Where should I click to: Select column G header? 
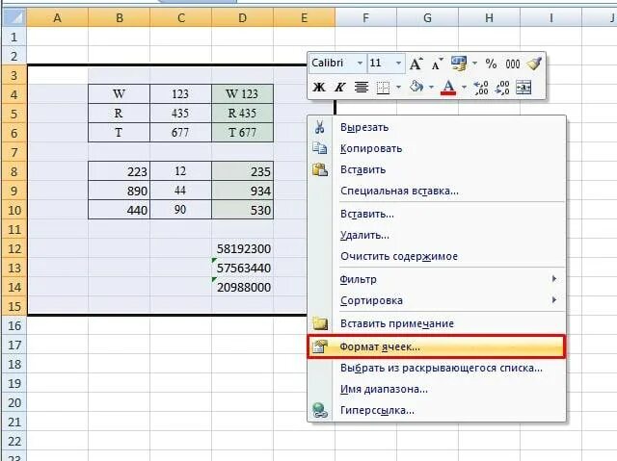point(427,17)
